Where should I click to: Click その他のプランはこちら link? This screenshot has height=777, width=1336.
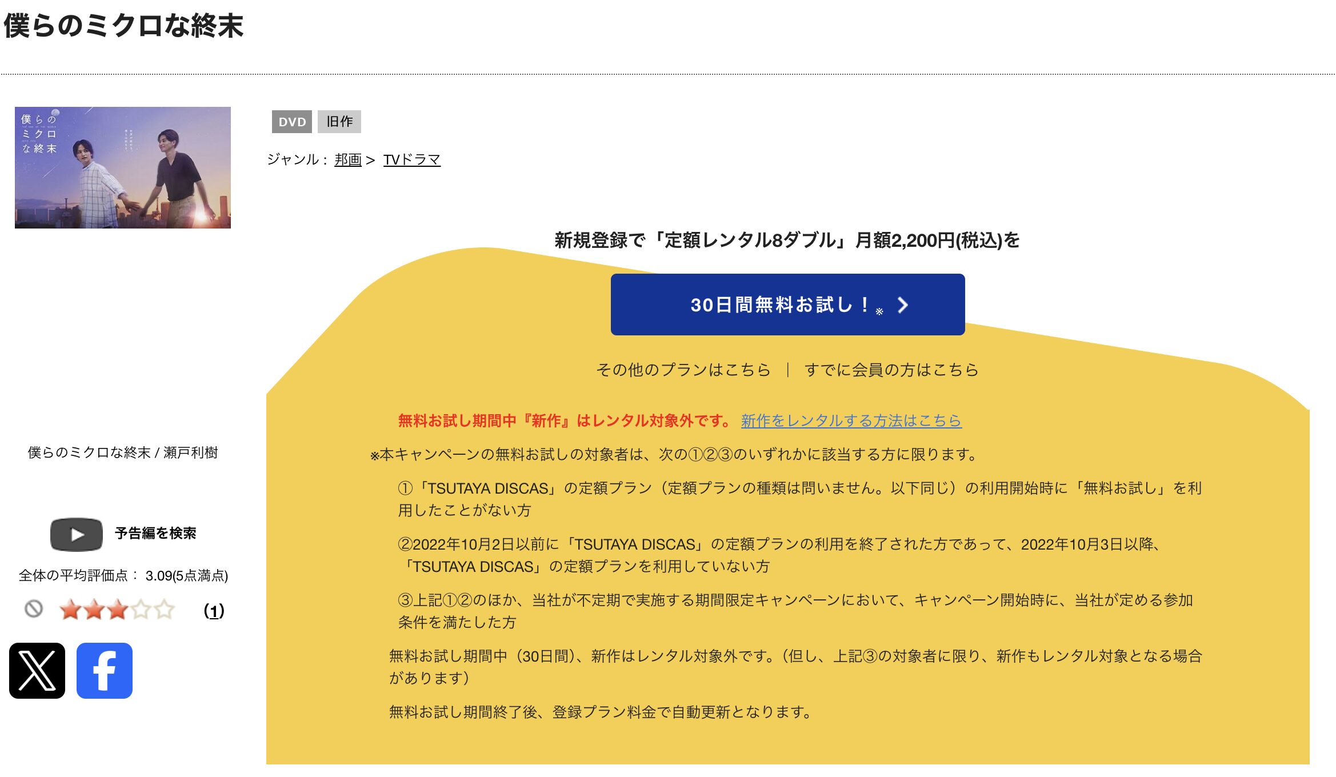(x=683, y=370)
